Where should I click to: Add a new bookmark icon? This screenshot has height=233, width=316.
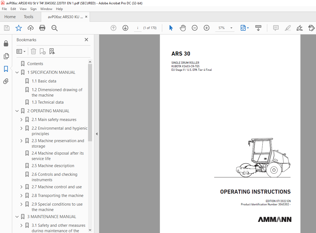[x=43, y=51]
